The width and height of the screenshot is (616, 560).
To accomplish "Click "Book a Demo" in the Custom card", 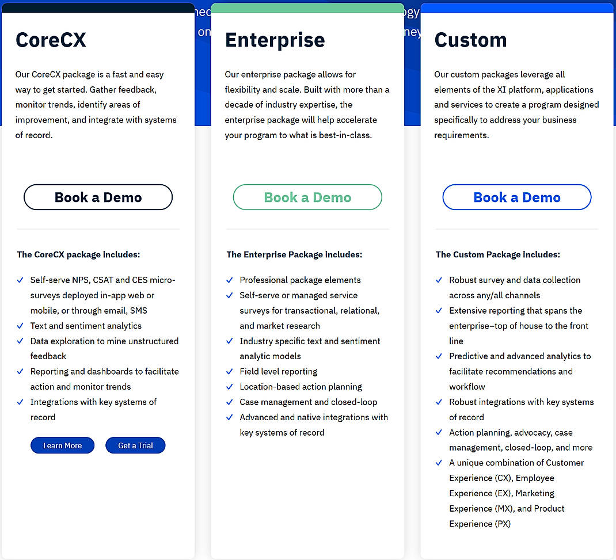I will (x=516, y=197).
